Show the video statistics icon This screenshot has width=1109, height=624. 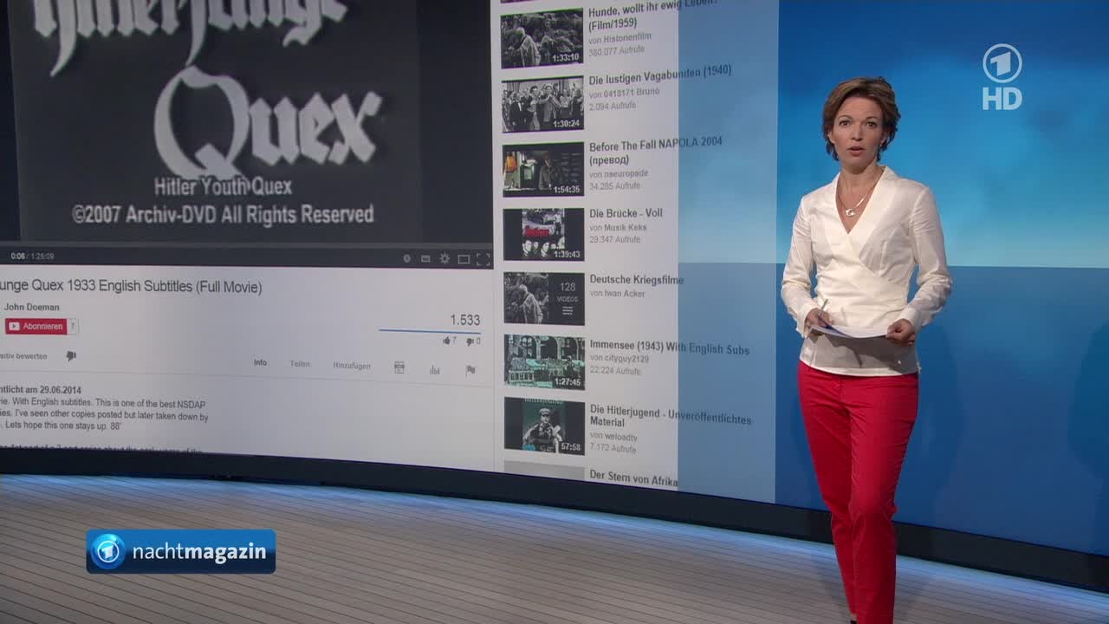(x=435, y=369)
